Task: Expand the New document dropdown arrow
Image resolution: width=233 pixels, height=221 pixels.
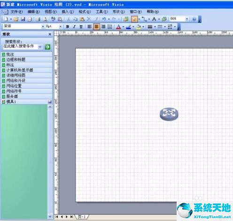Action: pyautogui.click(x=11, y=19)
